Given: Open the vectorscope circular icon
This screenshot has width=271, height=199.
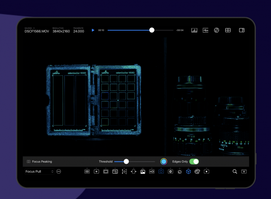Looking at the screenshot, I should (216, 30).
